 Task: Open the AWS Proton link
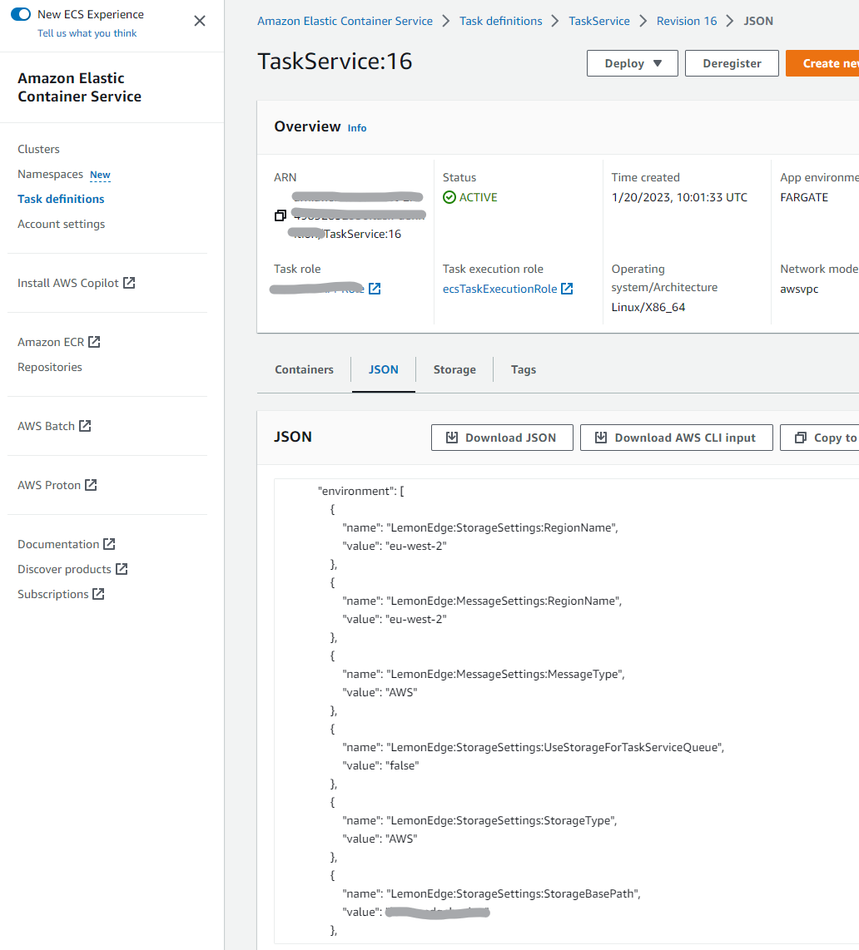(x=49, y=485)
